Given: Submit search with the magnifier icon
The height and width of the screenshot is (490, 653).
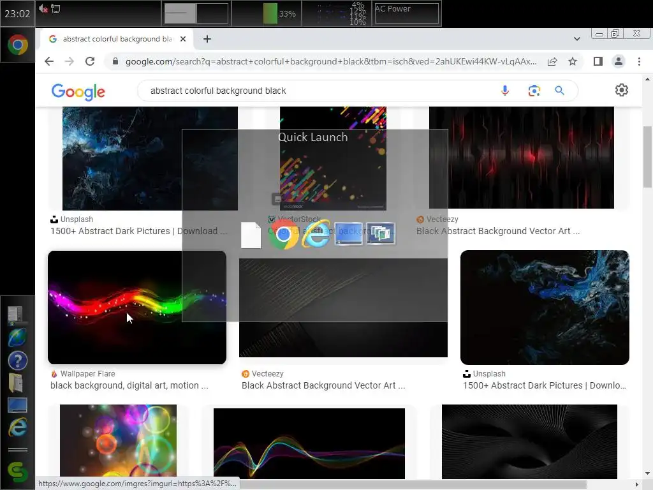Looking at the screenshot, I should pos(559,91).
